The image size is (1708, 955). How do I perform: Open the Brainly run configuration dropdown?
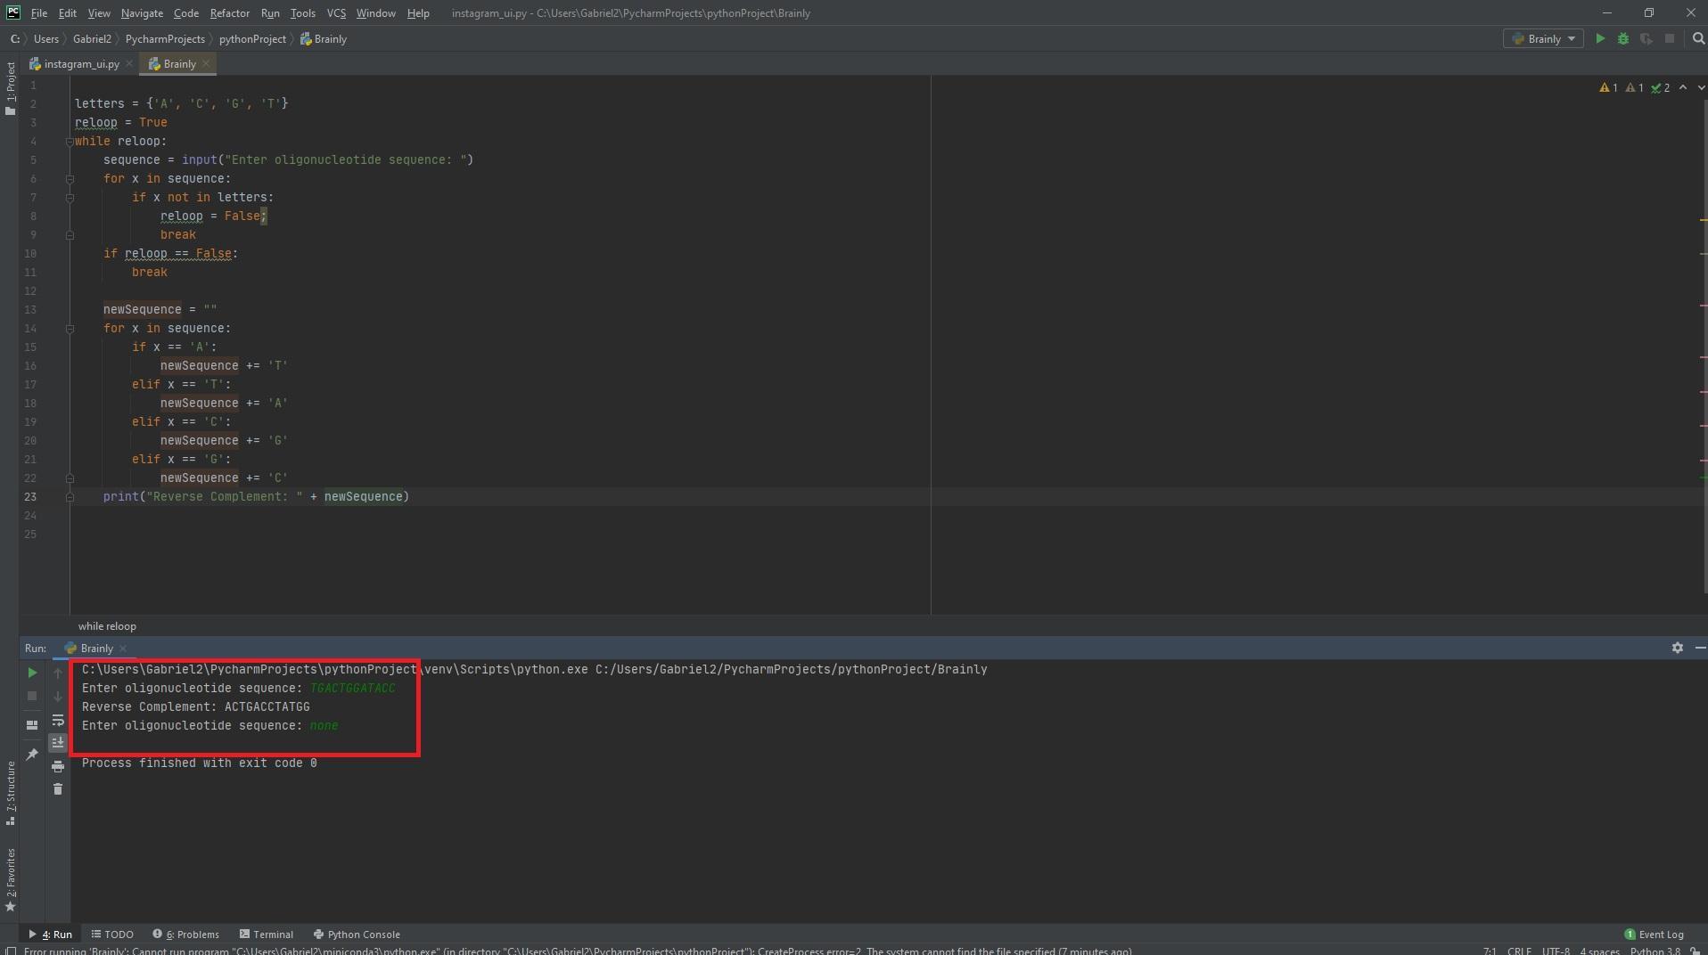(1544, 39)
